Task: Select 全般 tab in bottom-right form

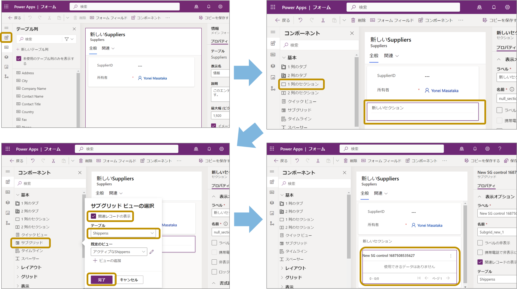Action: [365, 193]
